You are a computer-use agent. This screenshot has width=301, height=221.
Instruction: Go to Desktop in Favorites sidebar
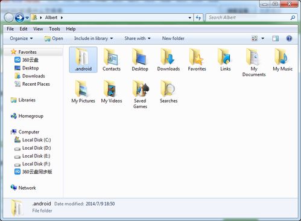[27, 68]
